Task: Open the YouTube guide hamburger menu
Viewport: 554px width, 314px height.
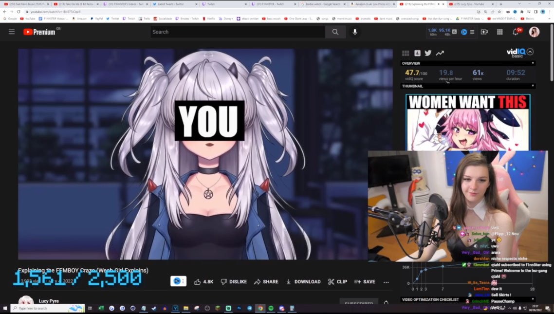Action: pos(12,32)
